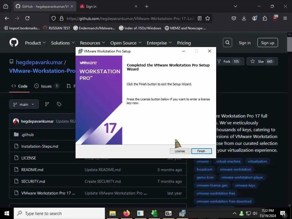
Task: Click the qemu-kvm topic tag
Action: (205, 177)
